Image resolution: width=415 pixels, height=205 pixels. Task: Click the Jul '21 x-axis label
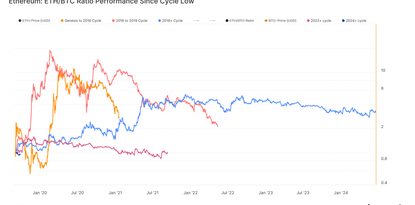coord(152,193)
